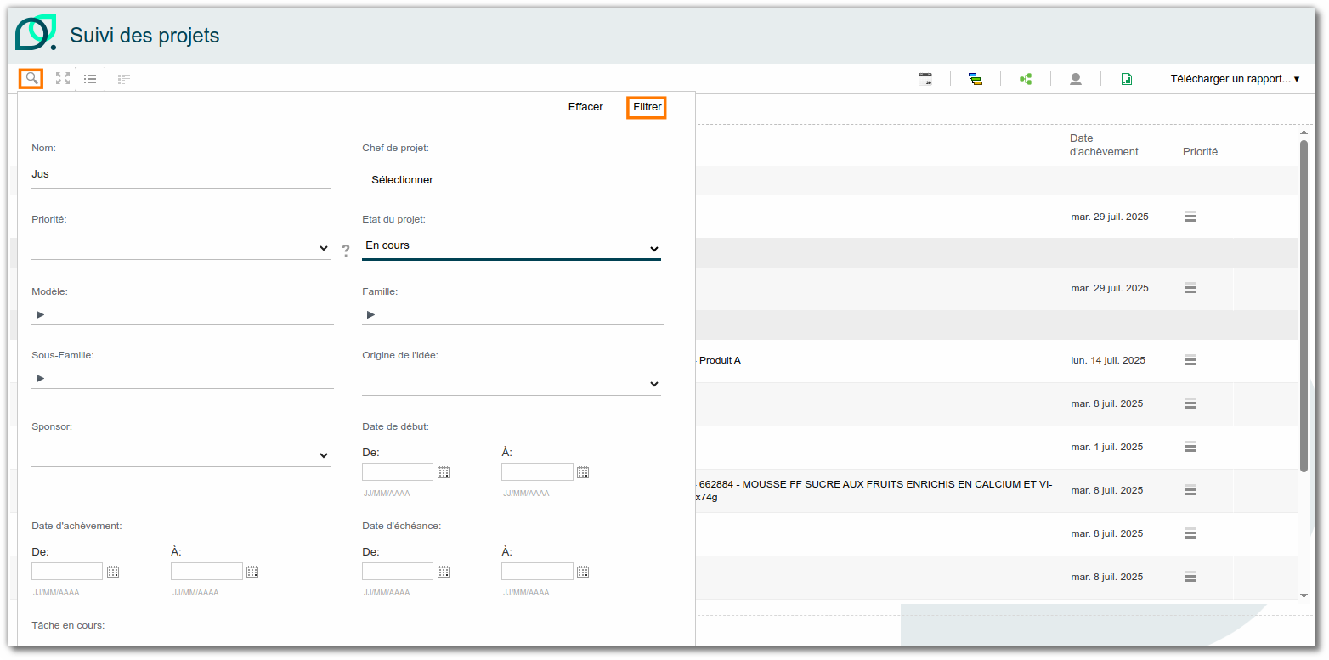Click the grey user person icon
The image size is (1329, 660).
point(1076,79)
